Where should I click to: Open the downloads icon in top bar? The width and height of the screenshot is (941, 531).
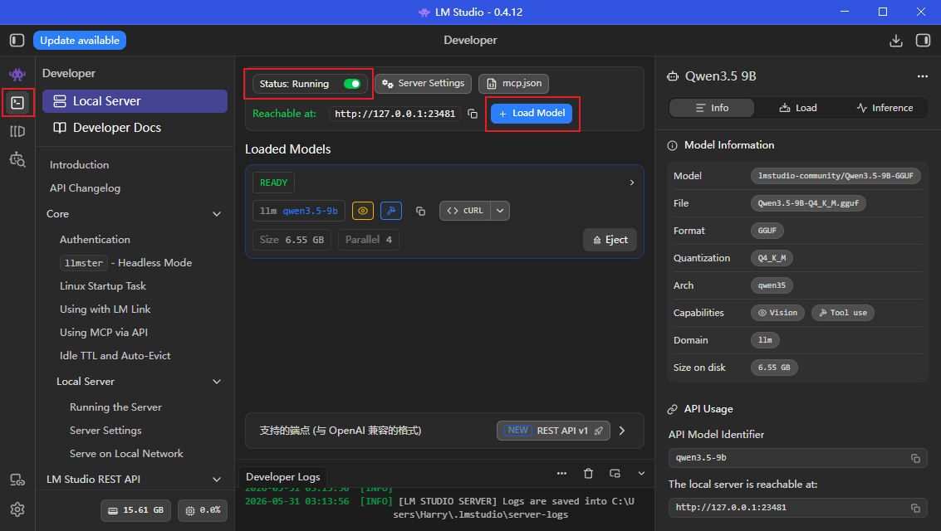[x=896, y=40]
